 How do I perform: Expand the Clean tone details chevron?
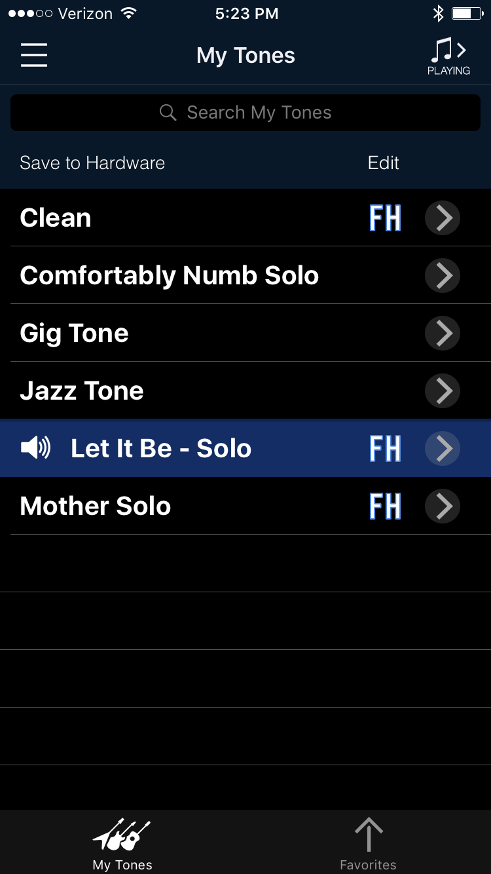[x=443, y=218]
